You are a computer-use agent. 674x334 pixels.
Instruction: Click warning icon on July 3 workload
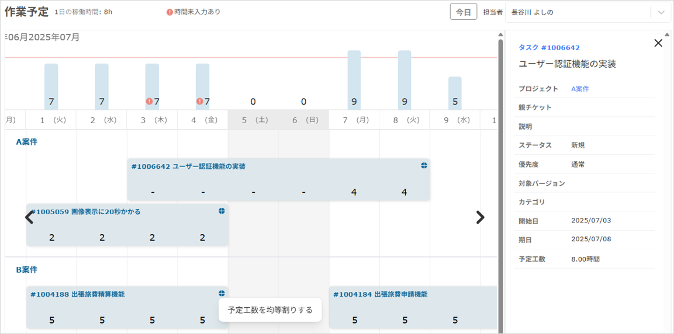(x=149, y=102)
